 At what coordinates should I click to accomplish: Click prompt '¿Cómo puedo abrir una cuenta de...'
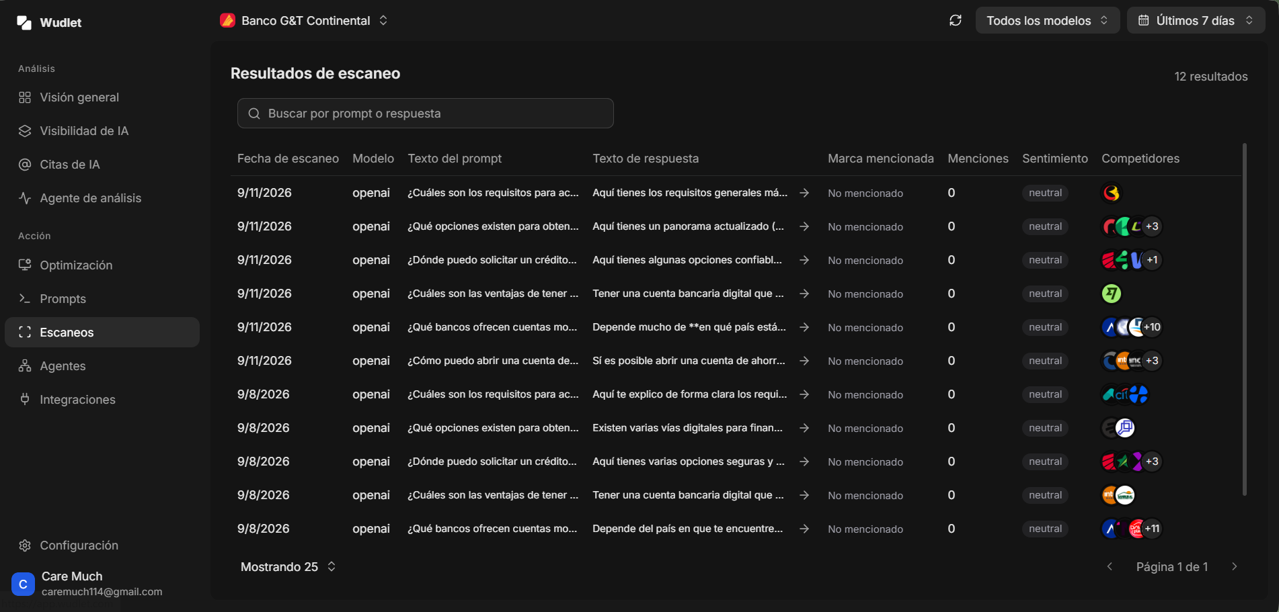click(x=493, y=361)
